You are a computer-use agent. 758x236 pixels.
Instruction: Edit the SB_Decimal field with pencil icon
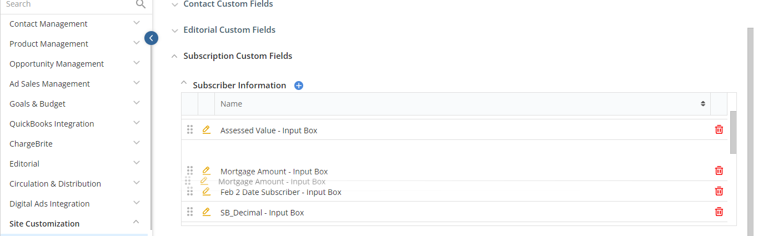tap(206, 212)
